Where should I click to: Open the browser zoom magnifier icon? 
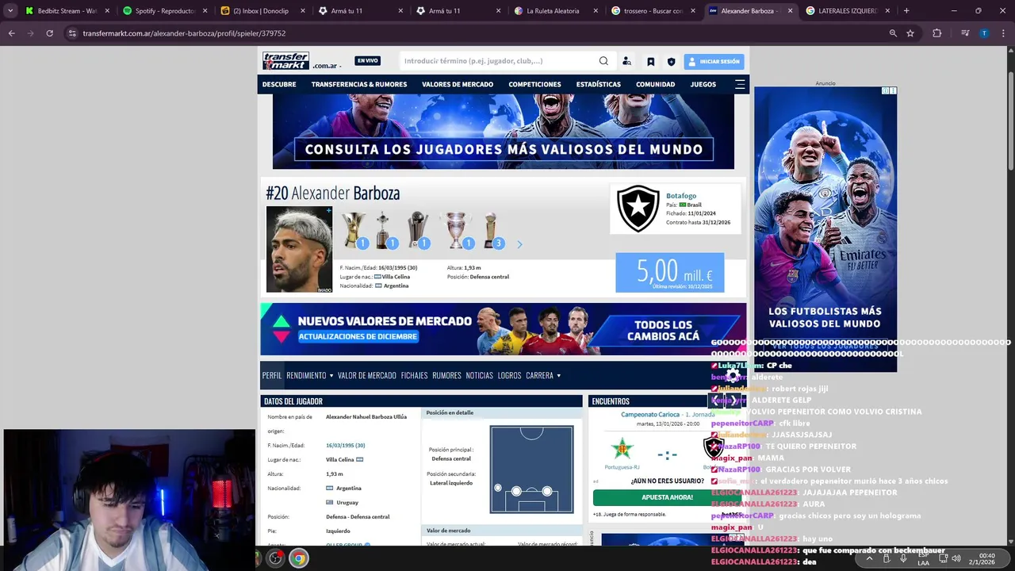click(x=893, y=33)
